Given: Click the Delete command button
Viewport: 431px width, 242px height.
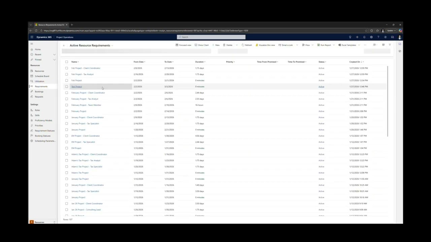Looking at the screenshot, I should (x=228, y=45).
